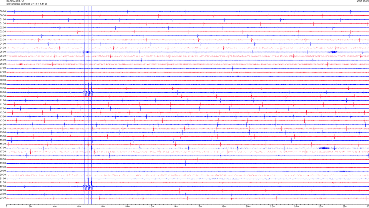
Task: Select the 21:00 trace label
Action: [x=3, y=179]
